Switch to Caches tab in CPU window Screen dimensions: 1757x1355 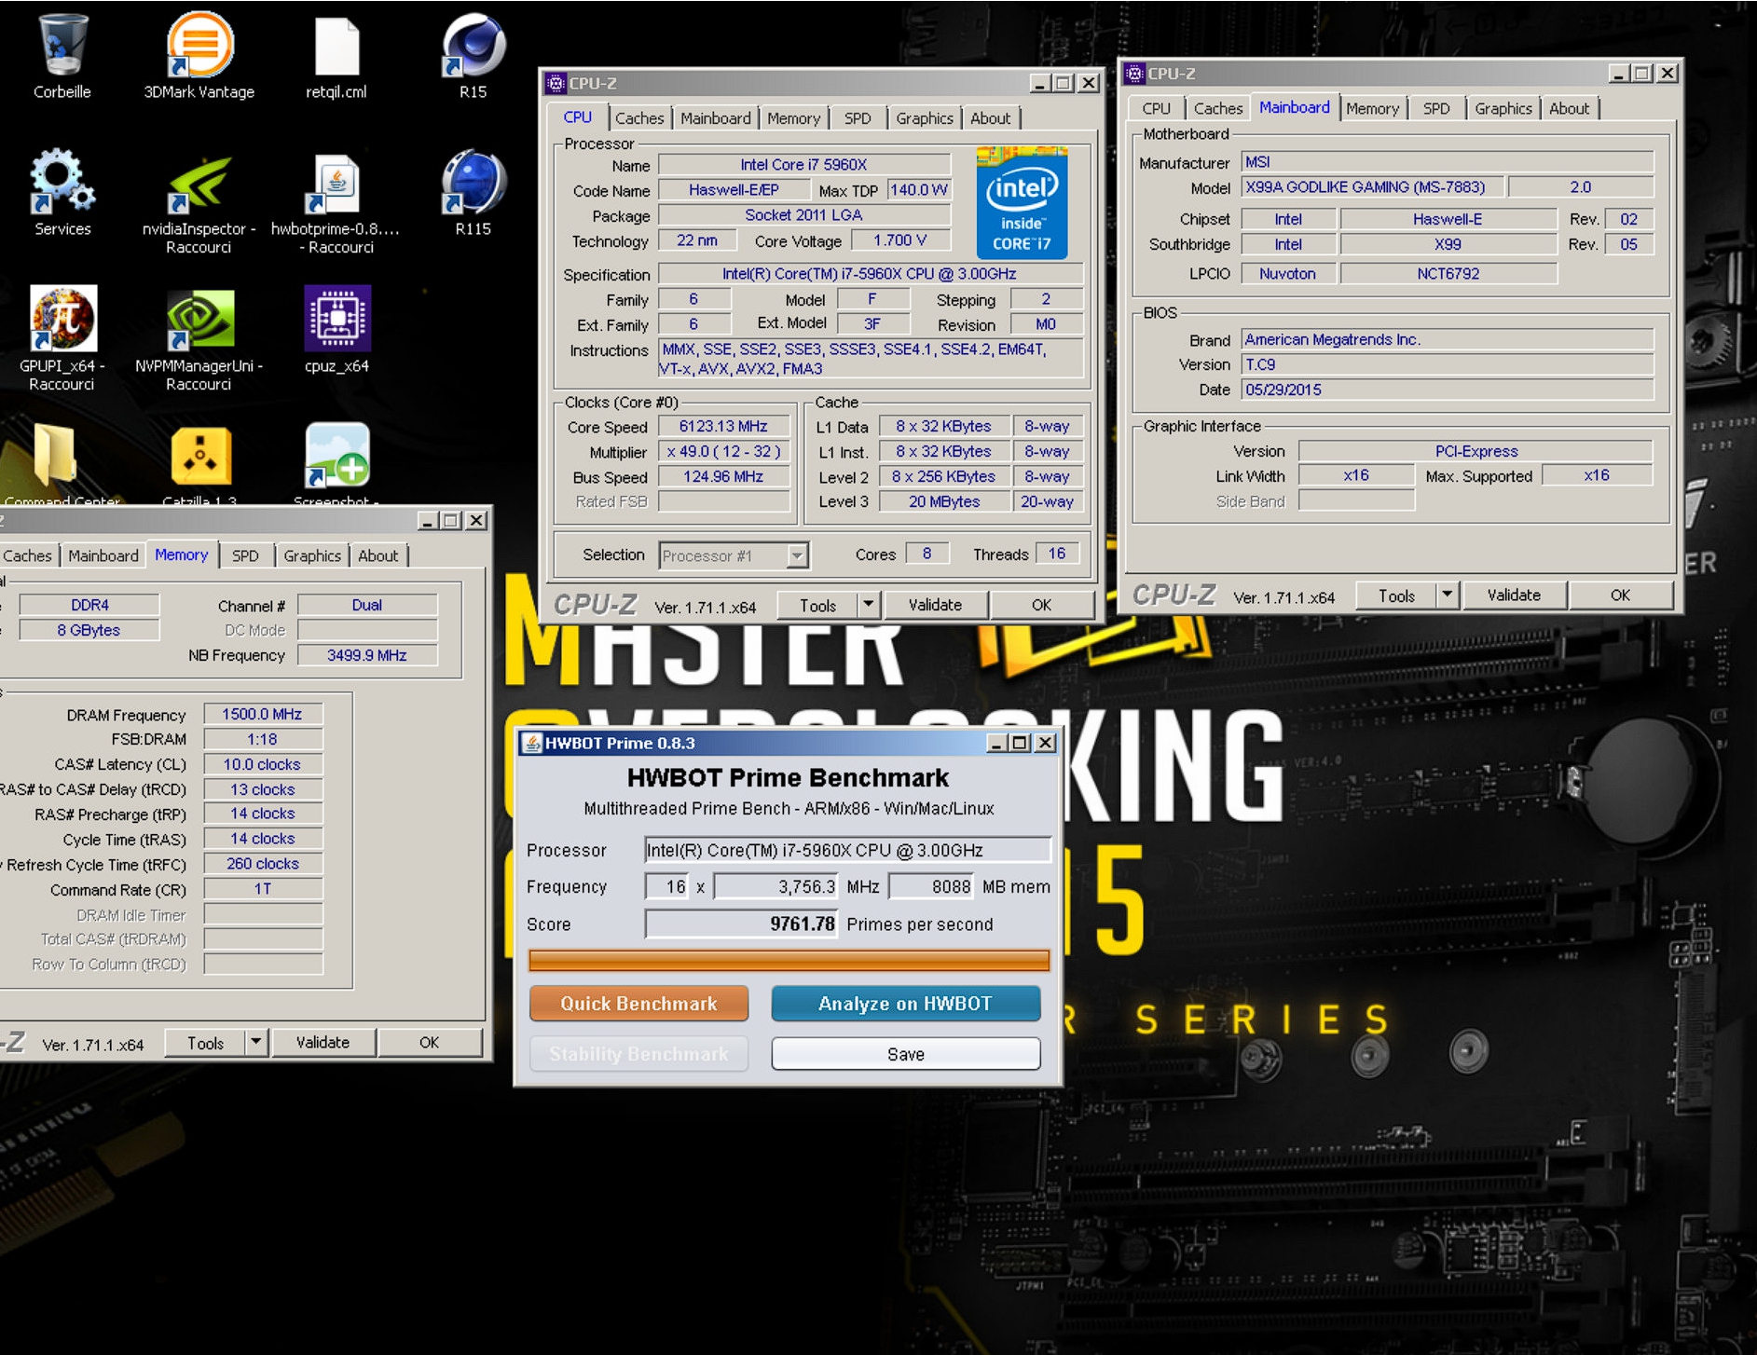click(x=639, y=118)
